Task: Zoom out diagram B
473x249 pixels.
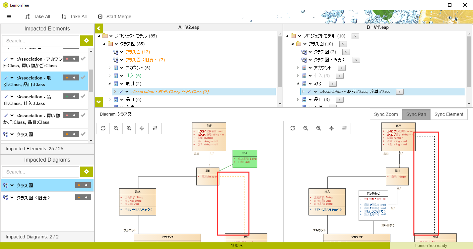Action: pyautogui.click(x=305, y=128)
